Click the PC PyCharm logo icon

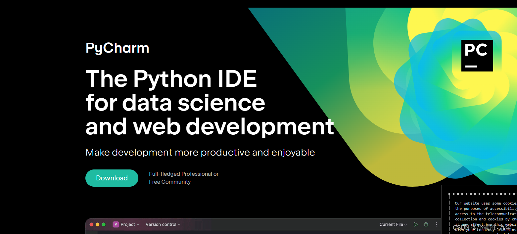(477, 55)
